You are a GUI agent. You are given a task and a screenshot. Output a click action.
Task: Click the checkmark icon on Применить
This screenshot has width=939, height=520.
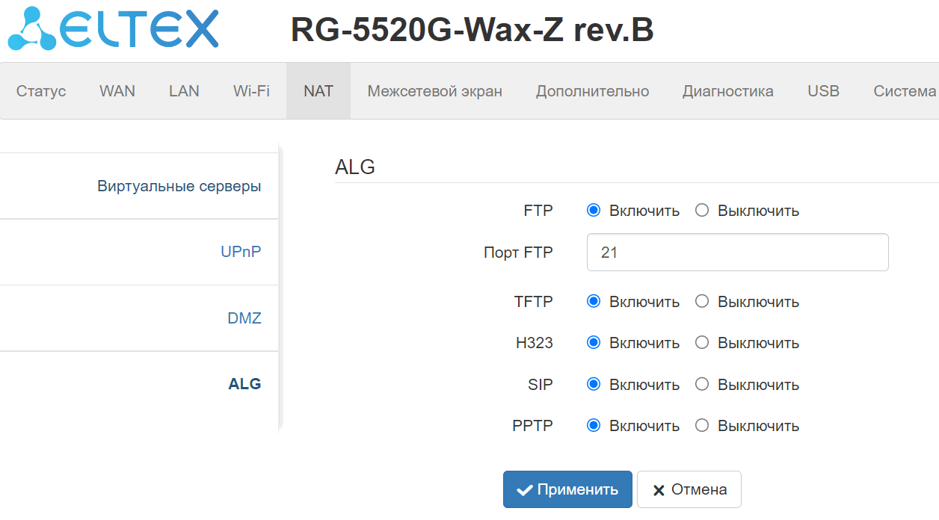coord(525,490)
